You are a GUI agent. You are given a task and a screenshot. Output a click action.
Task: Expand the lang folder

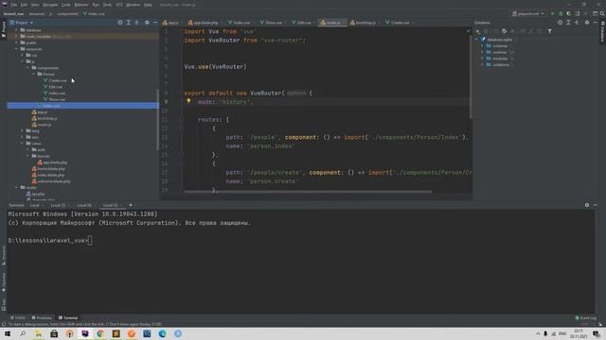pyautogui.click(x=22, y=131)
